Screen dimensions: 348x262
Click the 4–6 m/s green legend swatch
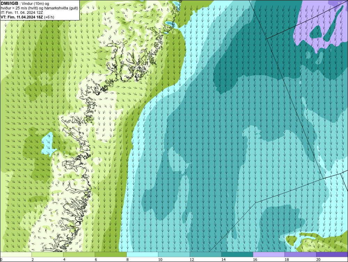(79, 254)
